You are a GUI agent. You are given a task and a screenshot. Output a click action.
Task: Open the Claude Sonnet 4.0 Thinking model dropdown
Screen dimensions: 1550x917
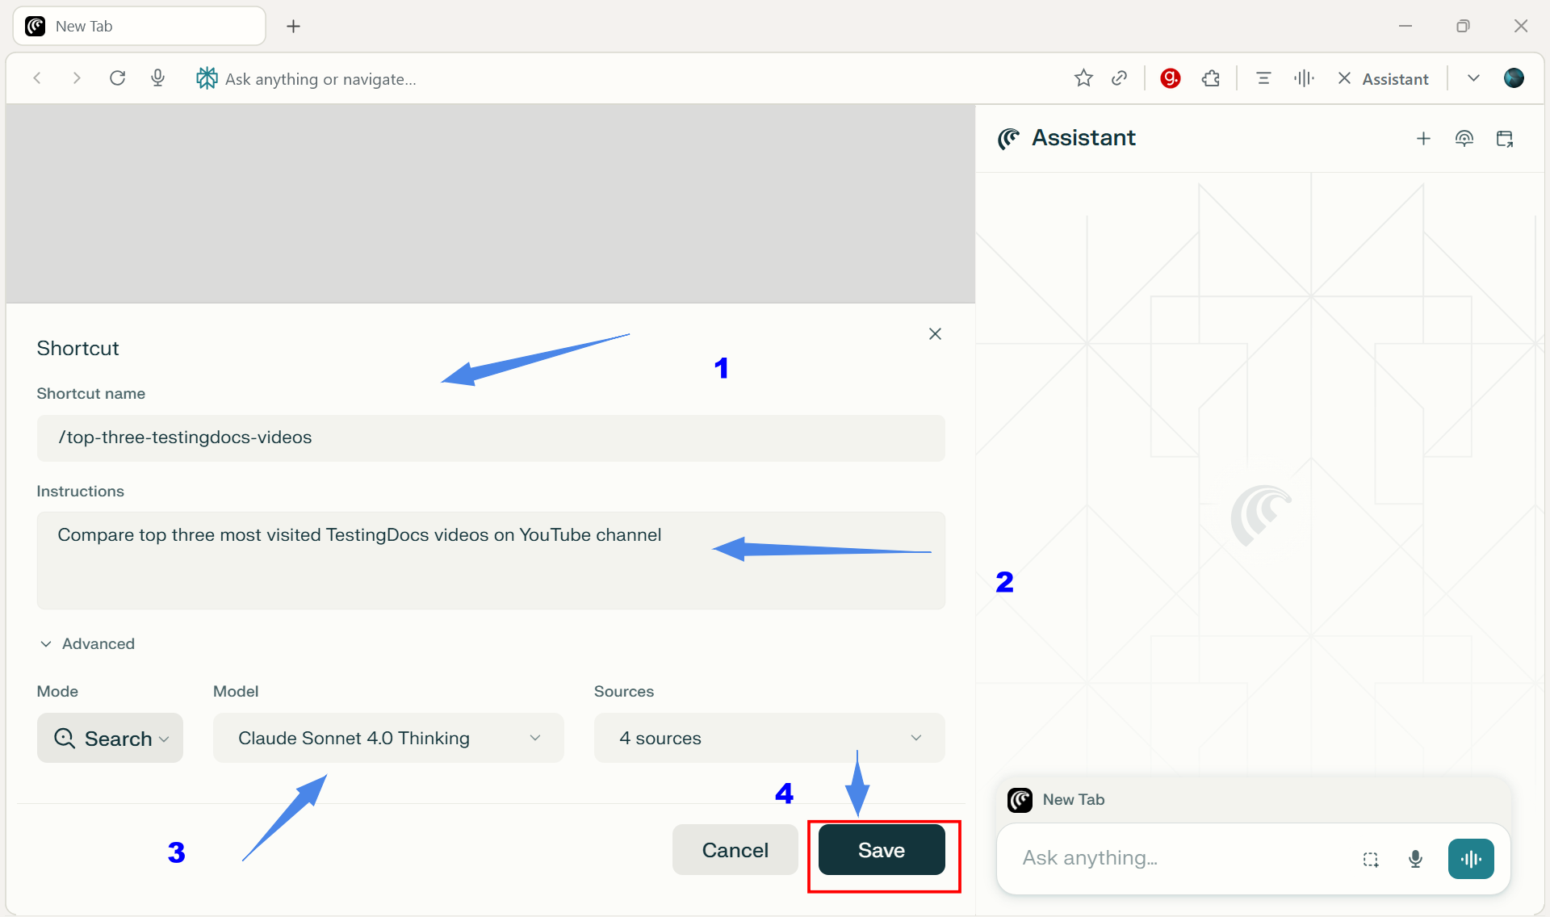(x=388, y=738)
